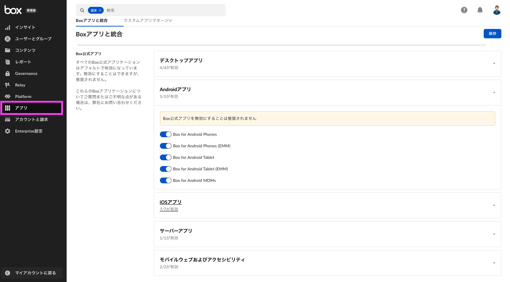This screenshot has width=510, height=282.
Task: Select the Boxアプリと統合 tab
Action: pyautogui.click(x=91, y=21)
